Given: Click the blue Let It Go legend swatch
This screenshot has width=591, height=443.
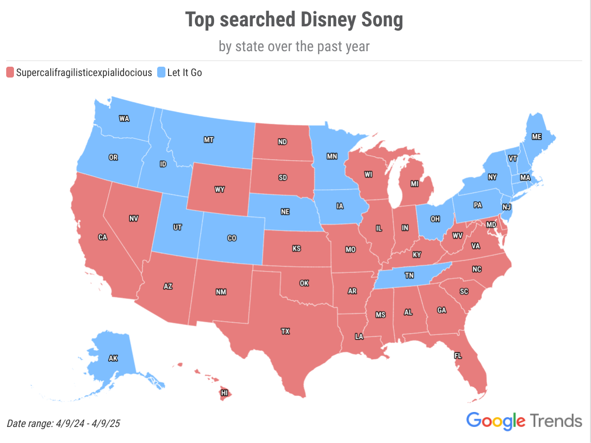Looking at the screenshot, I should click(x=161, y=72).
